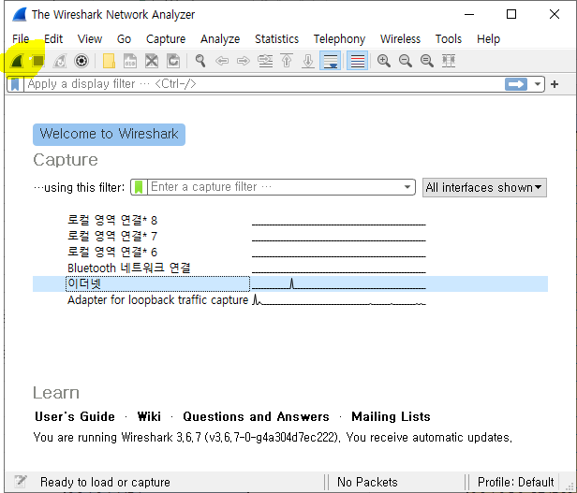
Task: Click Welcome to Wireshark banner
Action: click(109, 135)
